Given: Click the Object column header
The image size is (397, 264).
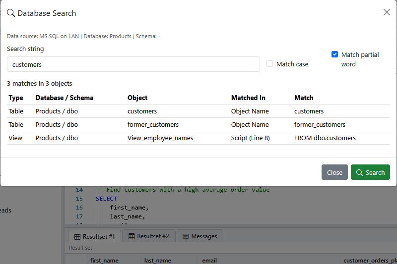Looking at the screenshot, I should point(137,98).
